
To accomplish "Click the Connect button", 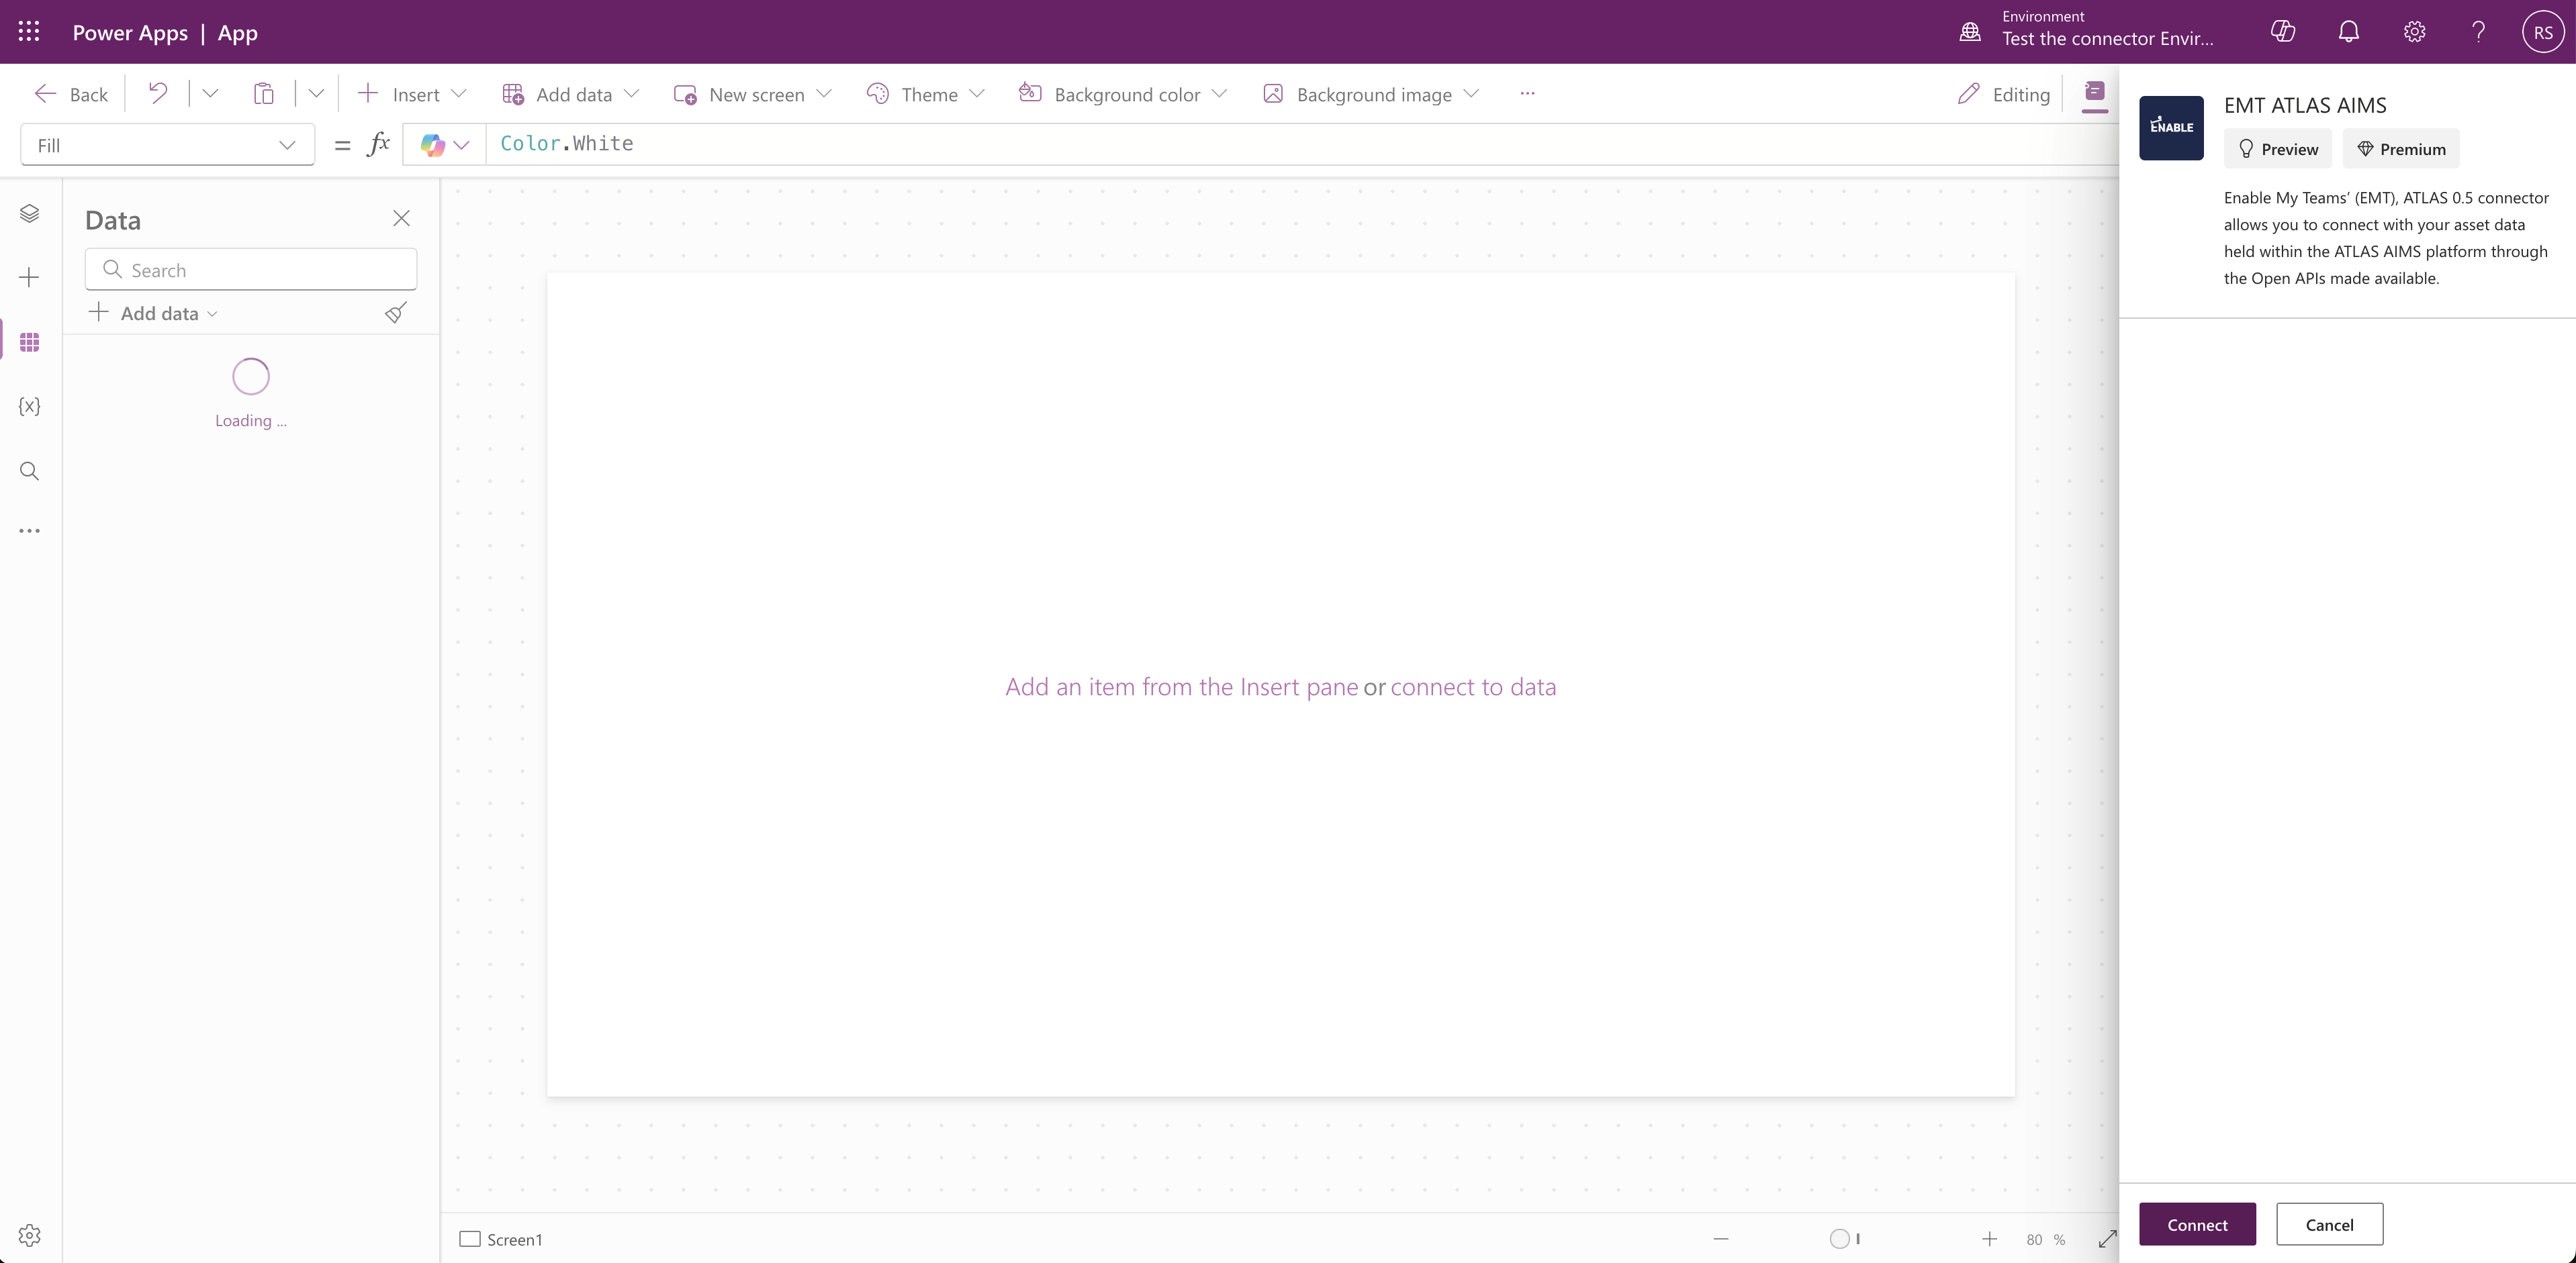I will [x=2197, y=1224].
